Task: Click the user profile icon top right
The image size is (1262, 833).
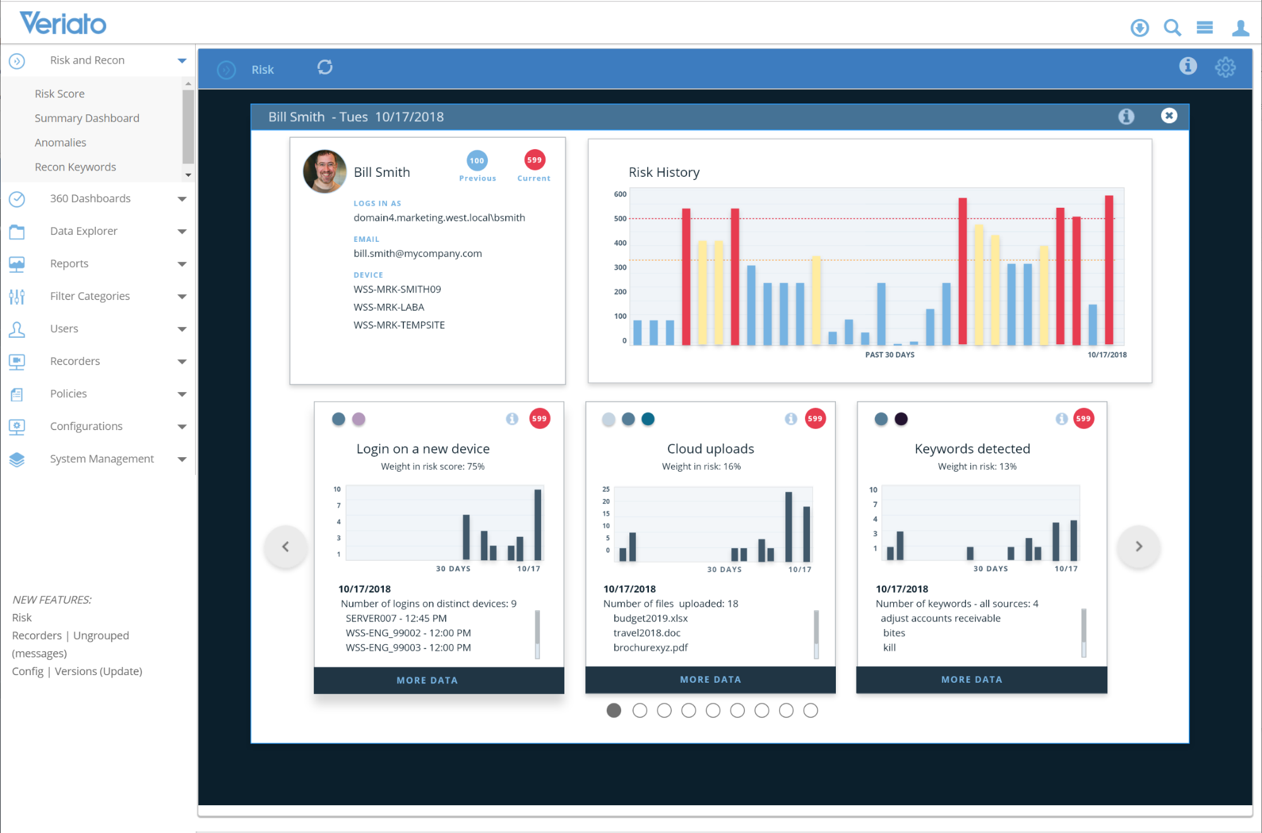Action: tap(1240, 28)
